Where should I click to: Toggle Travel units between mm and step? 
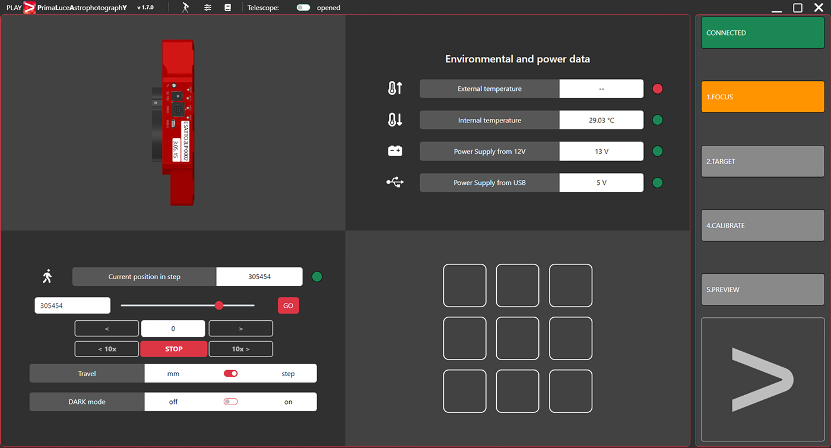(231, 374)
